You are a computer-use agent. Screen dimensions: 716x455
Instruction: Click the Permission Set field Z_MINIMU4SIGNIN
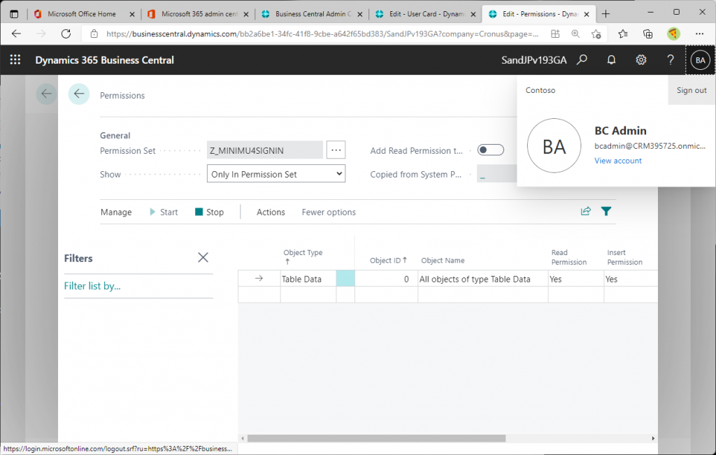pos(265,150)
